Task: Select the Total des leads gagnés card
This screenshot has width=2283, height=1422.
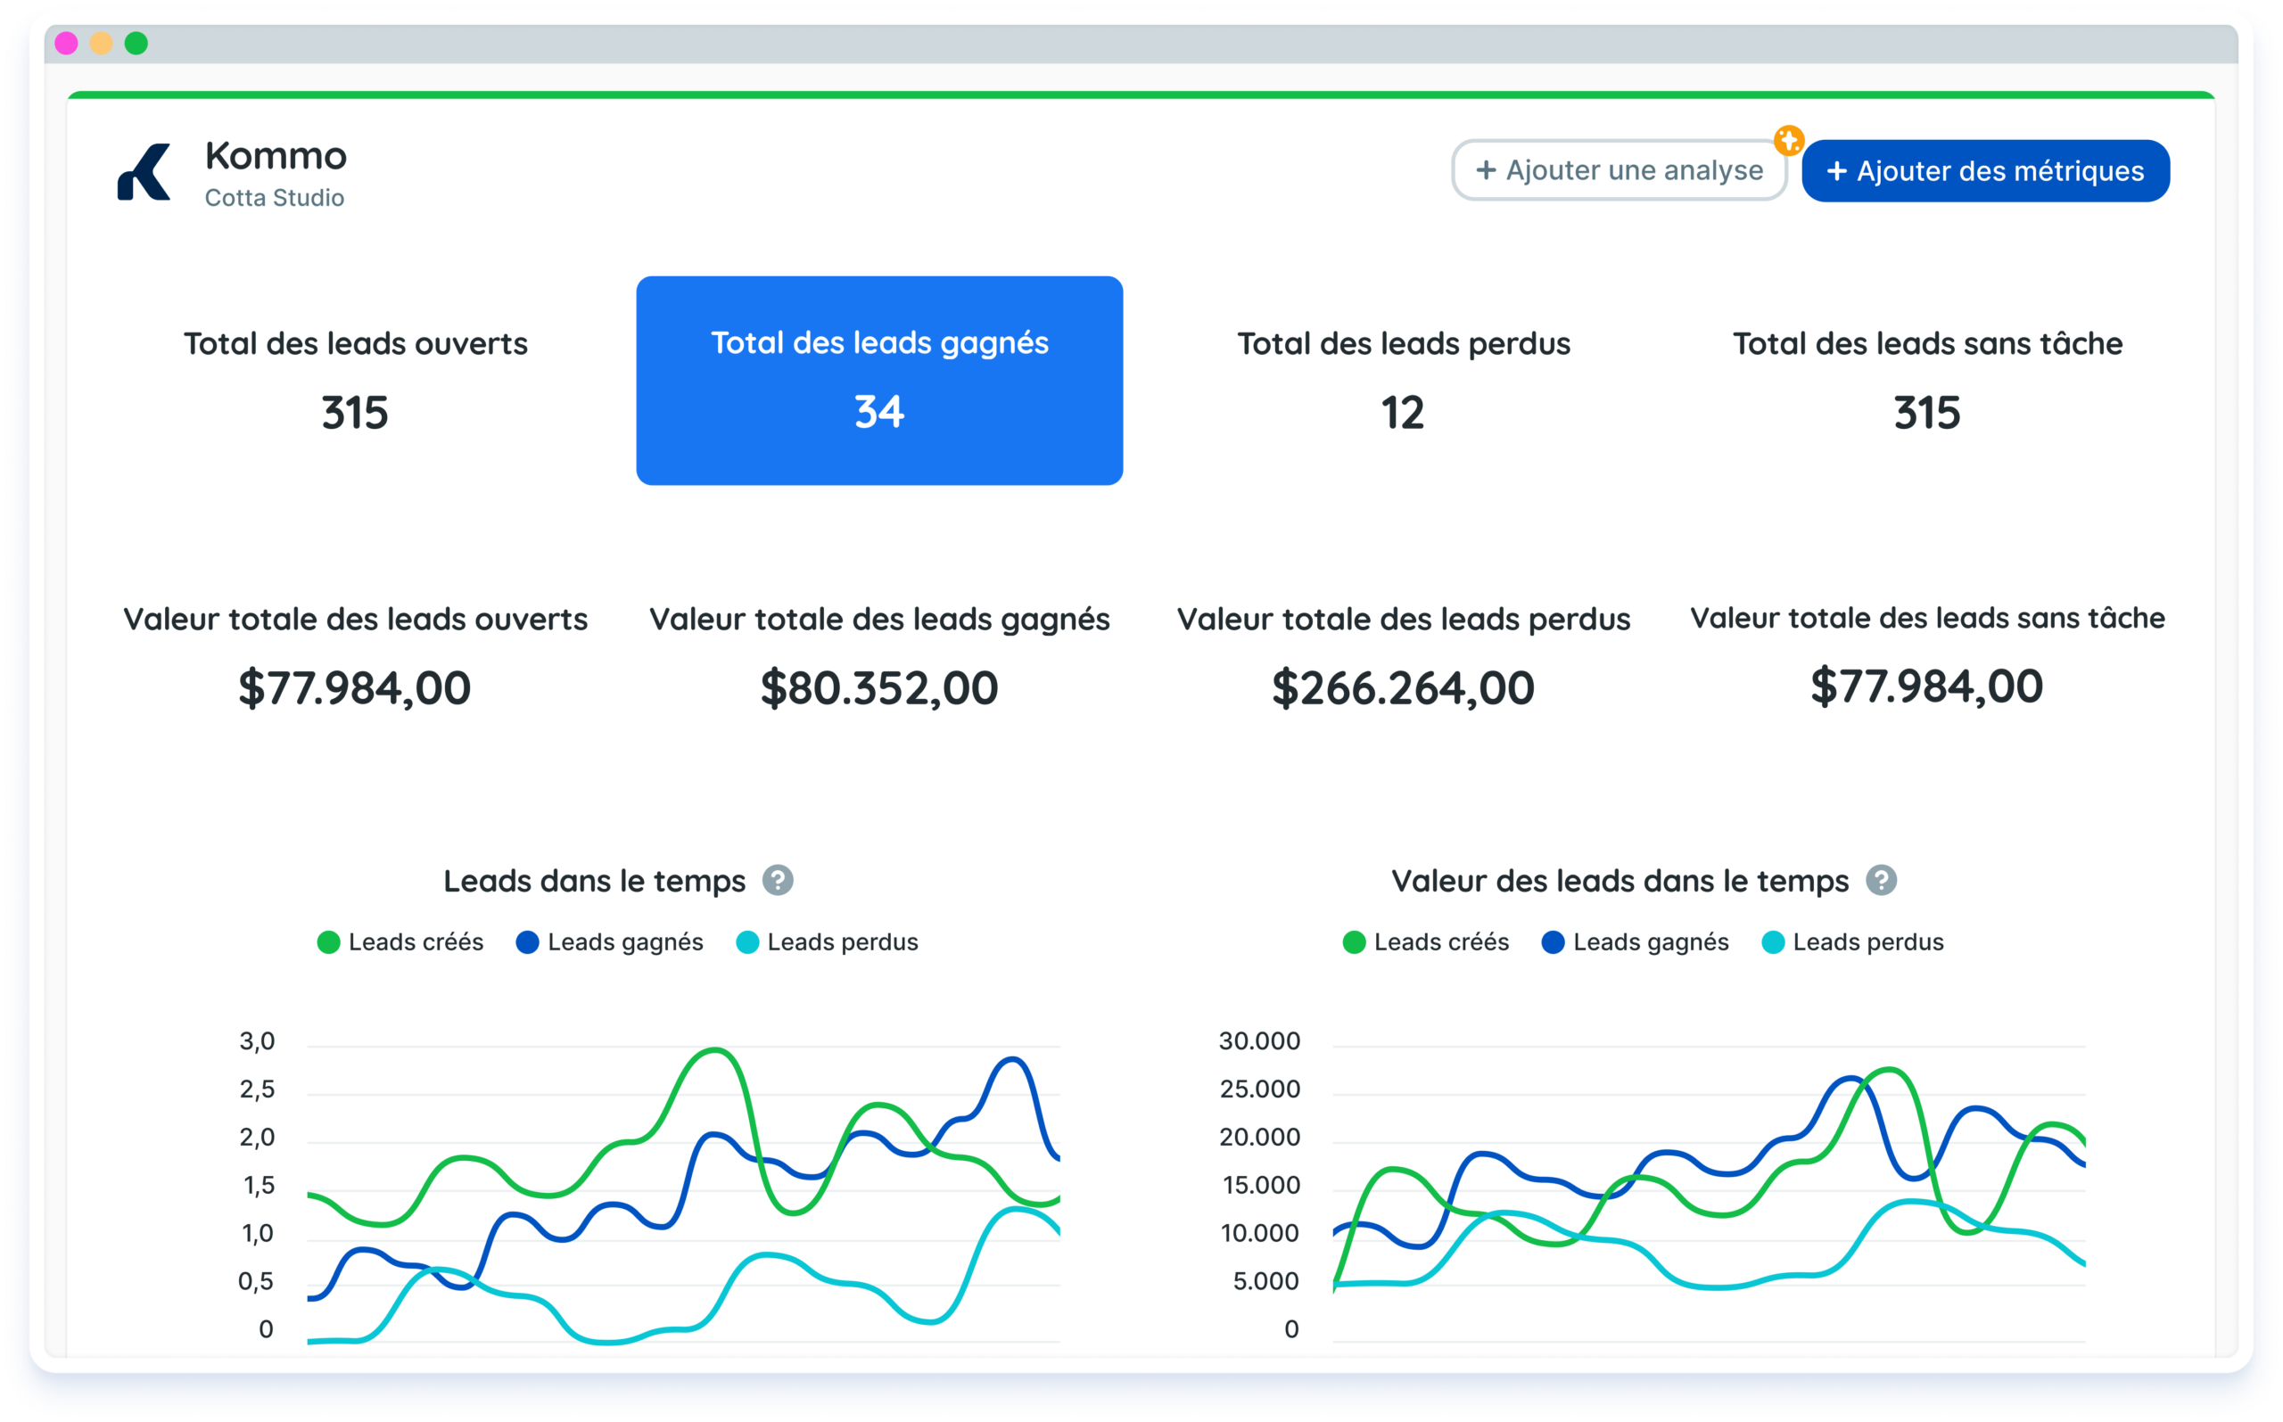Action: coord(878,380)
